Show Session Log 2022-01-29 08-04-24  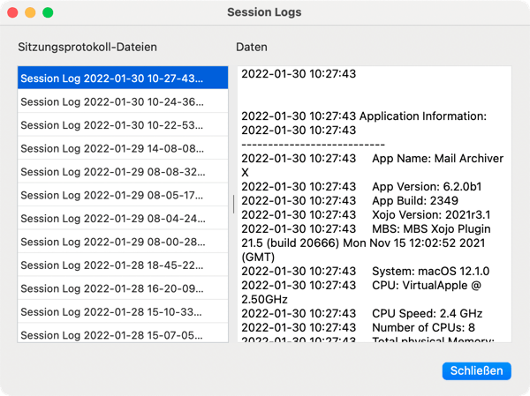[121, 219]
